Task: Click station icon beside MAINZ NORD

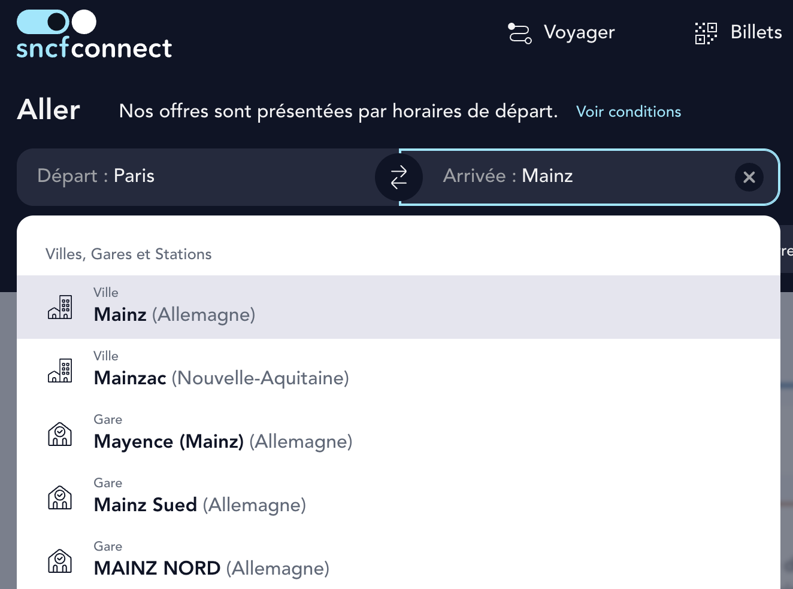Action: 60,561
